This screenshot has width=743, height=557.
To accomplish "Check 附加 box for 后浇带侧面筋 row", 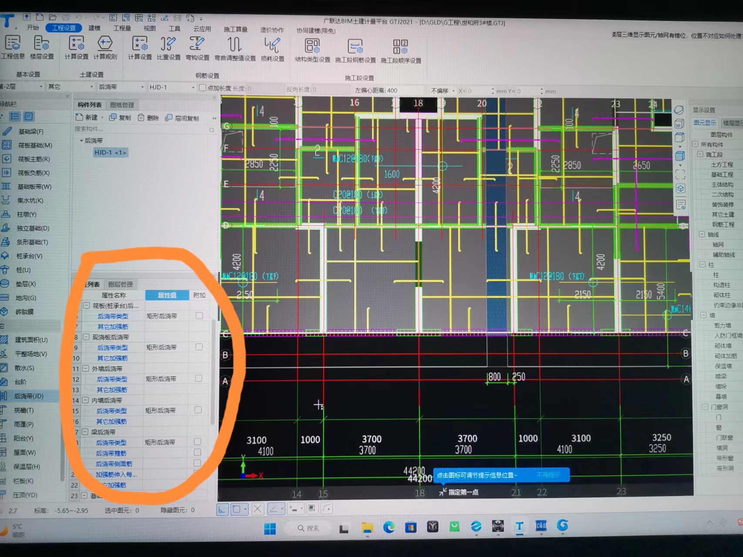I will 197,463.
